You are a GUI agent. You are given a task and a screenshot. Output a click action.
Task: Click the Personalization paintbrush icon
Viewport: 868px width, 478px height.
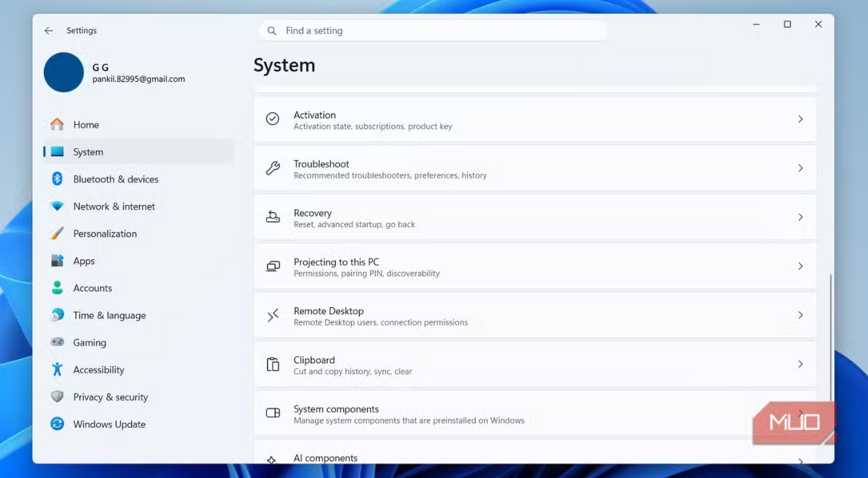click(x=58, y=233)
